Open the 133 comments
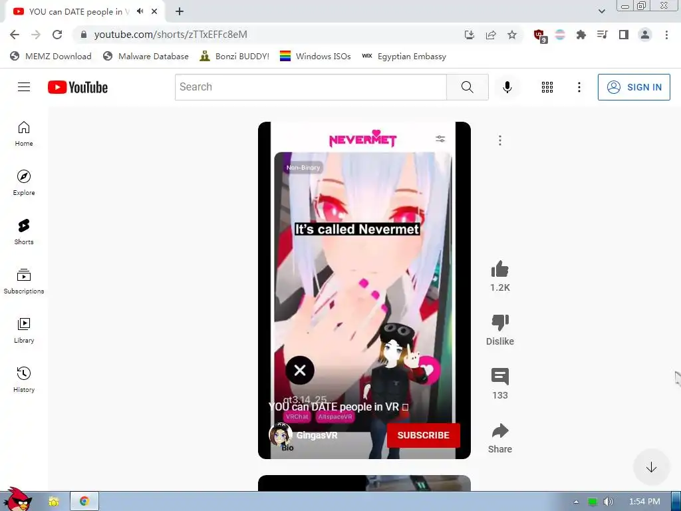This screenshot has height=511, width=681. (x=500, y=377)
